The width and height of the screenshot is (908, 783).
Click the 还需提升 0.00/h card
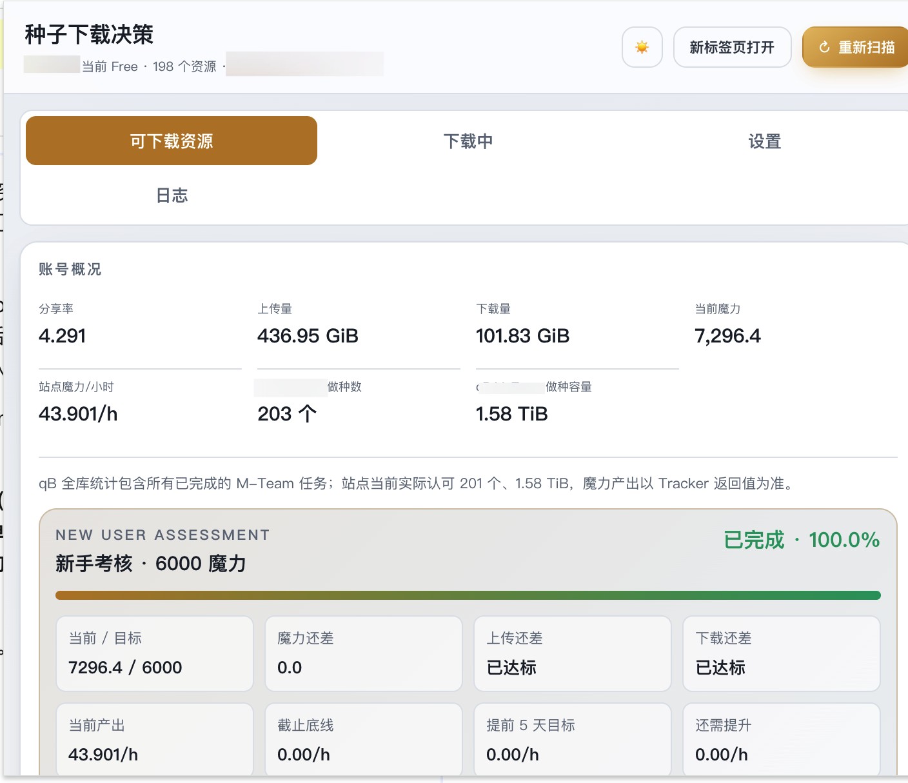coord(782,739)
